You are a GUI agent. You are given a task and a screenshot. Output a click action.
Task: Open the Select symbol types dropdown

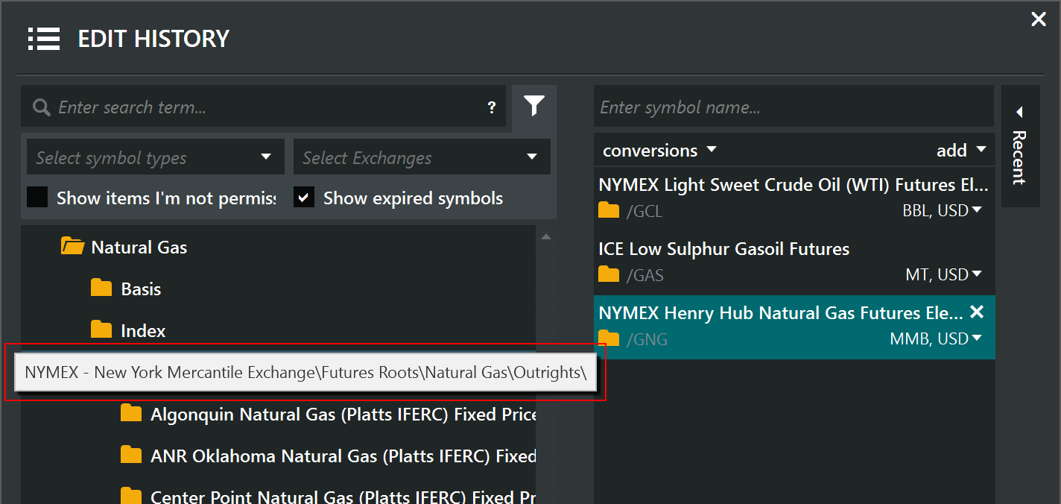[x=156, y=157]
